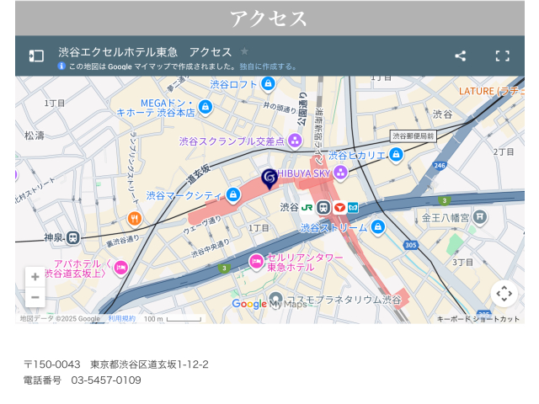Click the 独自に作成する link
Image resolution: width=539 pixels, height=404 pixels.
click(268, 66)
